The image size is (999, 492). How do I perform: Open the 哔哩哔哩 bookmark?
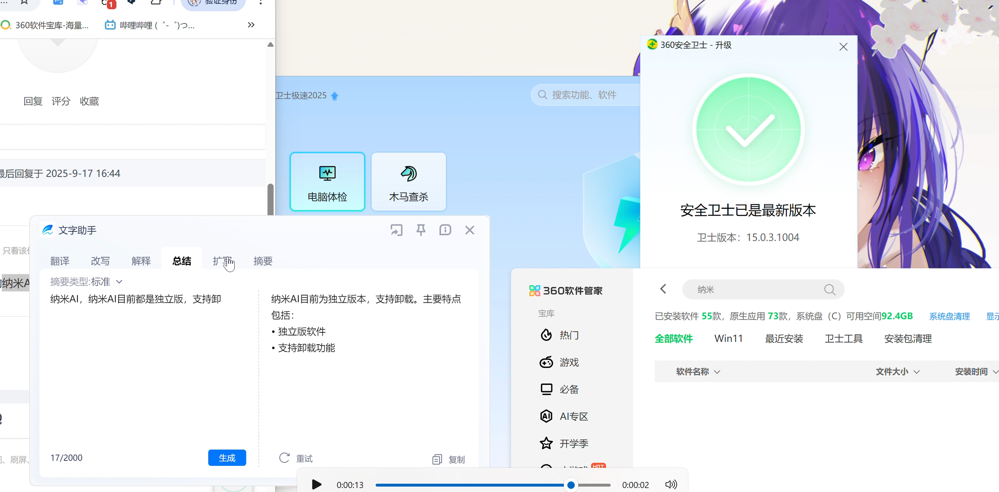[150, 25]
